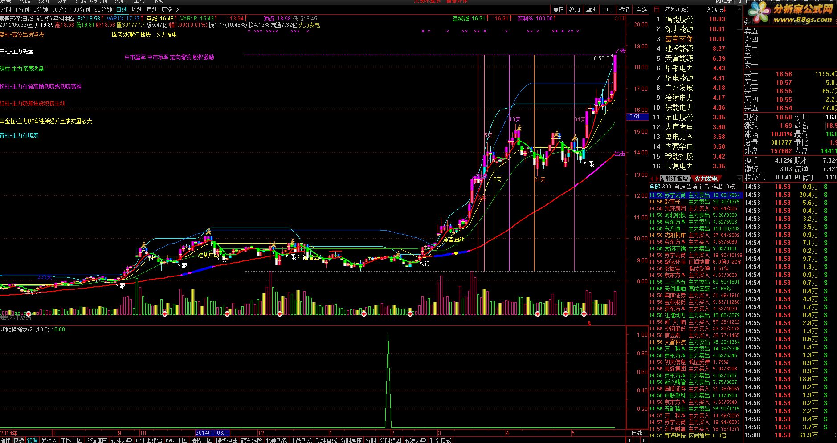Select the 60分钟 chart period

tap(103, 9)
